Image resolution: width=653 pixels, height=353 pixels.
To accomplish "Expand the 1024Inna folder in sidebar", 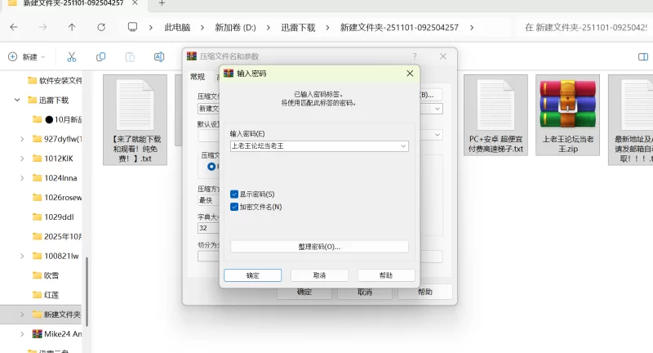I will coord(22,178).
